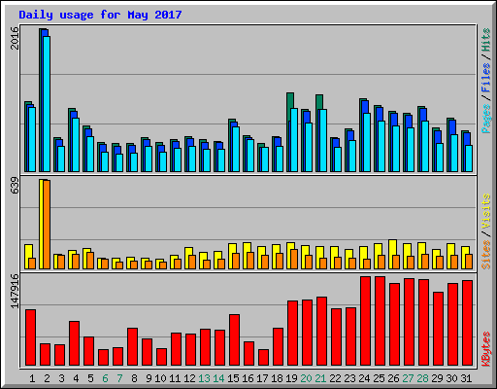Click green weekend day label 14
The width and height of the screenshot is (497, 389).
point(218,378)
